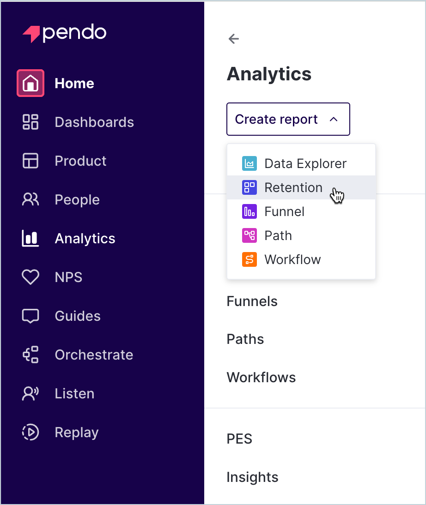Open the PES section link

coord(239,439)
